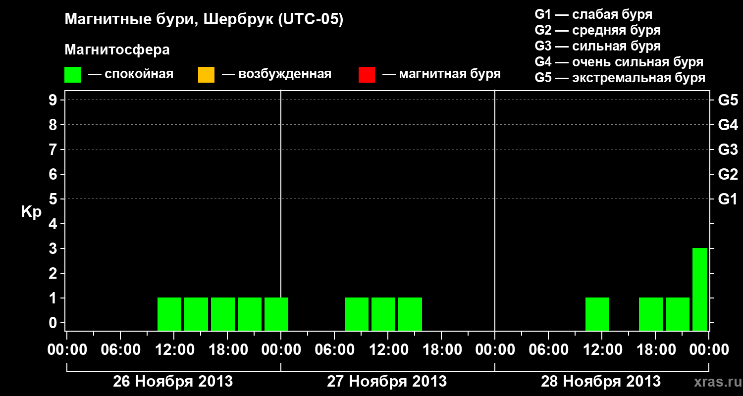Viewport: 743px width, 396px height.
Task: Click the 'G3' label on right axis
Action: (x=728, y=149)
